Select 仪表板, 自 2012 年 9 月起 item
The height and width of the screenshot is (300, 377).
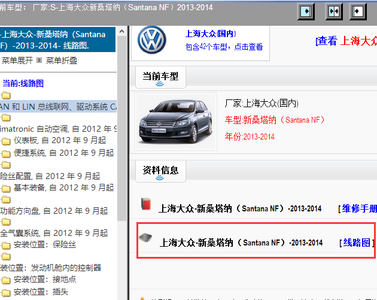coord(60,140)
